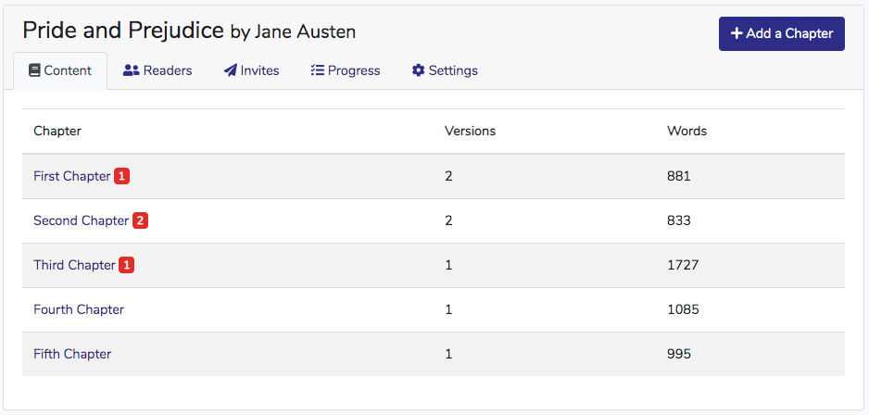Open the Second Chapter link
The image size is (869, 415).
(x=81, y=220)
